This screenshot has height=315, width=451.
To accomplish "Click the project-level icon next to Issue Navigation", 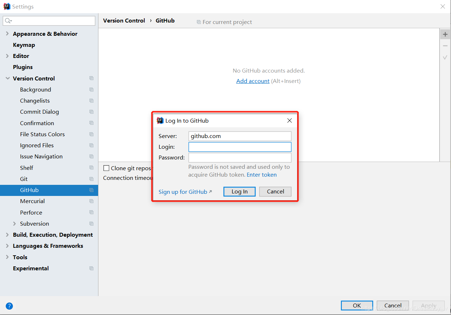I will coord(92,157).
